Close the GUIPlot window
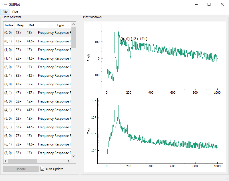 [222, 4]
